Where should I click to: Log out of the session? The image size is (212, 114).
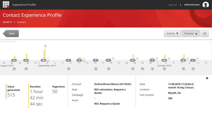click(x=172, y=5)
